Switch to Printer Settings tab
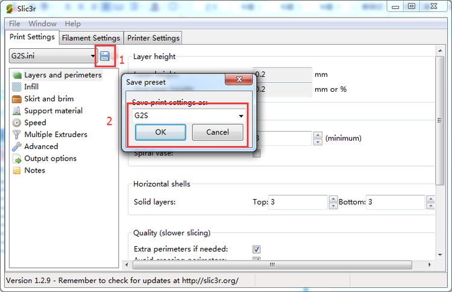This screenshot has height=292, width=452. pos(153,38)
